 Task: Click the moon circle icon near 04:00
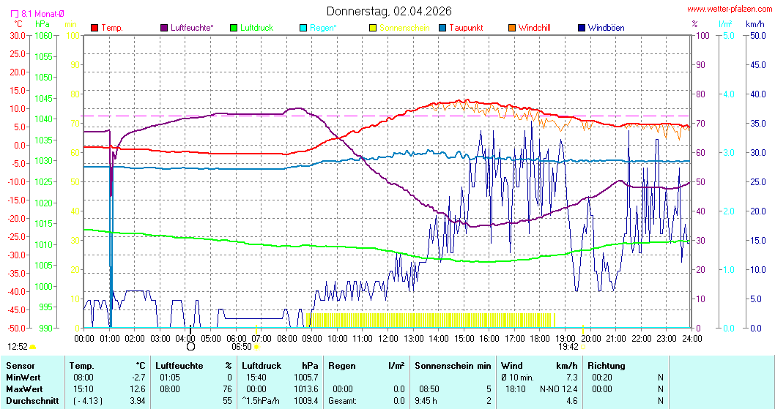pyautogui.click(x=191, y=348)
